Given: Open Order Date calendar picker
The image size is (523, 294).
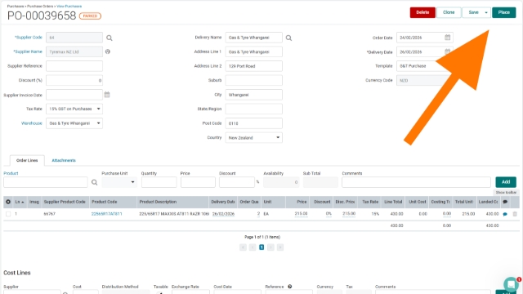Looking at the screenshot, I should pos(447,38).
